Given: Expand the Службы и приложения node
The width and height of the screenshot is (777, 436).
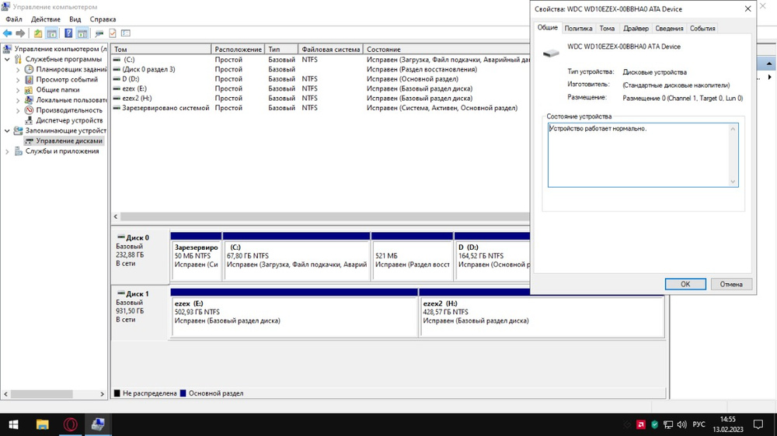Looking at the screenshot, I should (x=8, y=151).
